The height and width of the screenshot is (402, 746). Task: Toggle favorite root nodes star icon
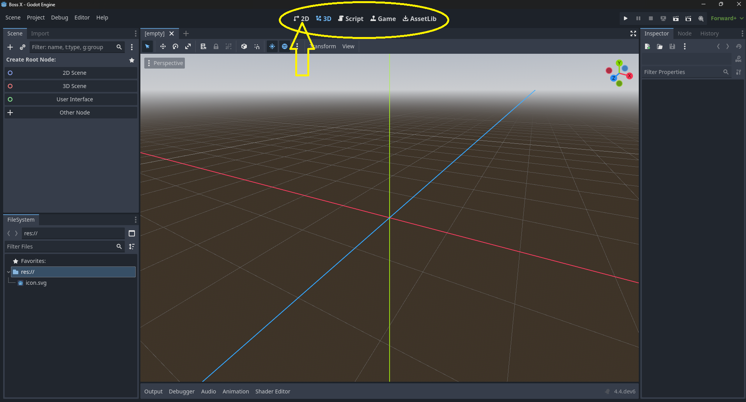[132, 60]
